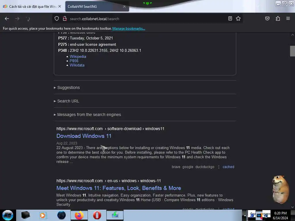Open Meet Windows 11: Features result

tap(119, 188)
